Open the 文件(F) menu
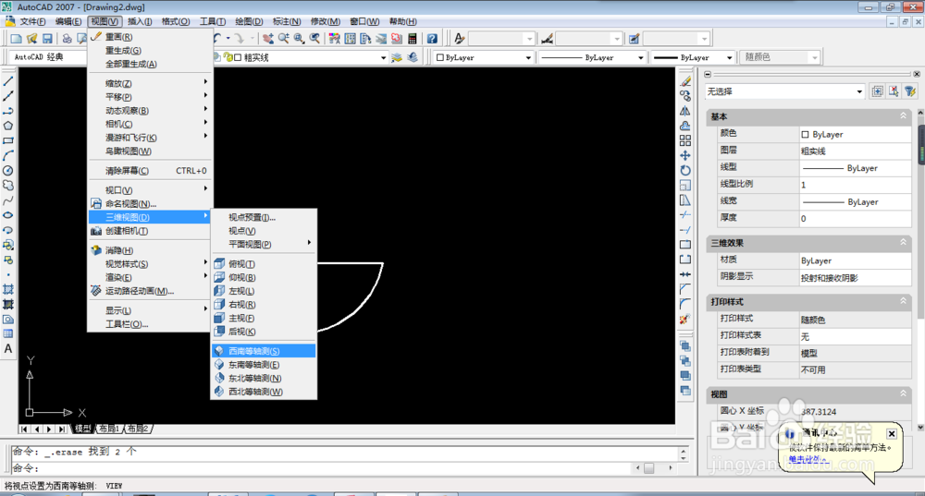 (32, 21)
